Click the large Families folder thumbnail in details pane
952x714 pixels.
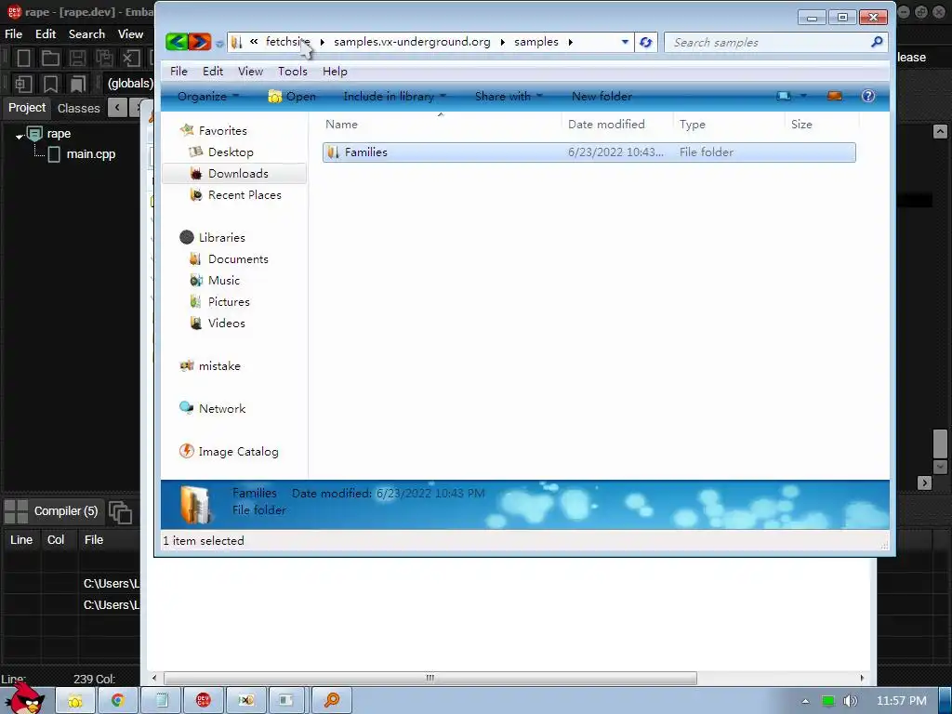point(195,505)
